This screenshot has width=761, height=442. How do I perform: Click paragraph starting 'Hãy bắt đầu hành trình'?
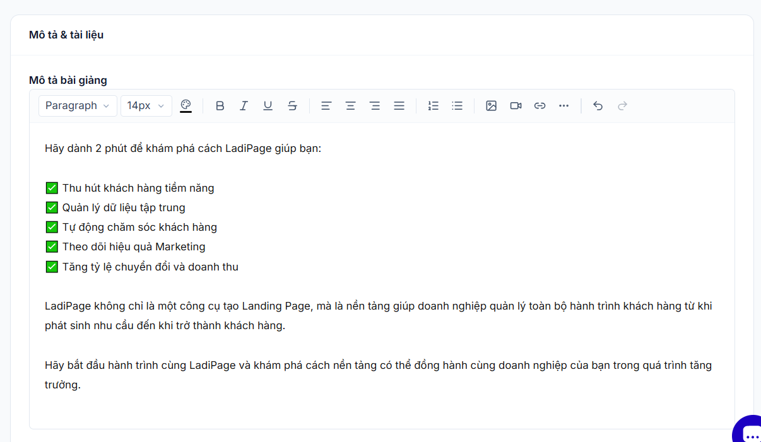(379, 375)
